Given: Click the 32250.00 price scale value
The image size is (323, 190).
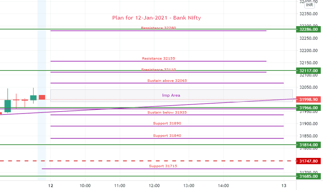Looking at the screenshot, I should (x=308, y=38).
